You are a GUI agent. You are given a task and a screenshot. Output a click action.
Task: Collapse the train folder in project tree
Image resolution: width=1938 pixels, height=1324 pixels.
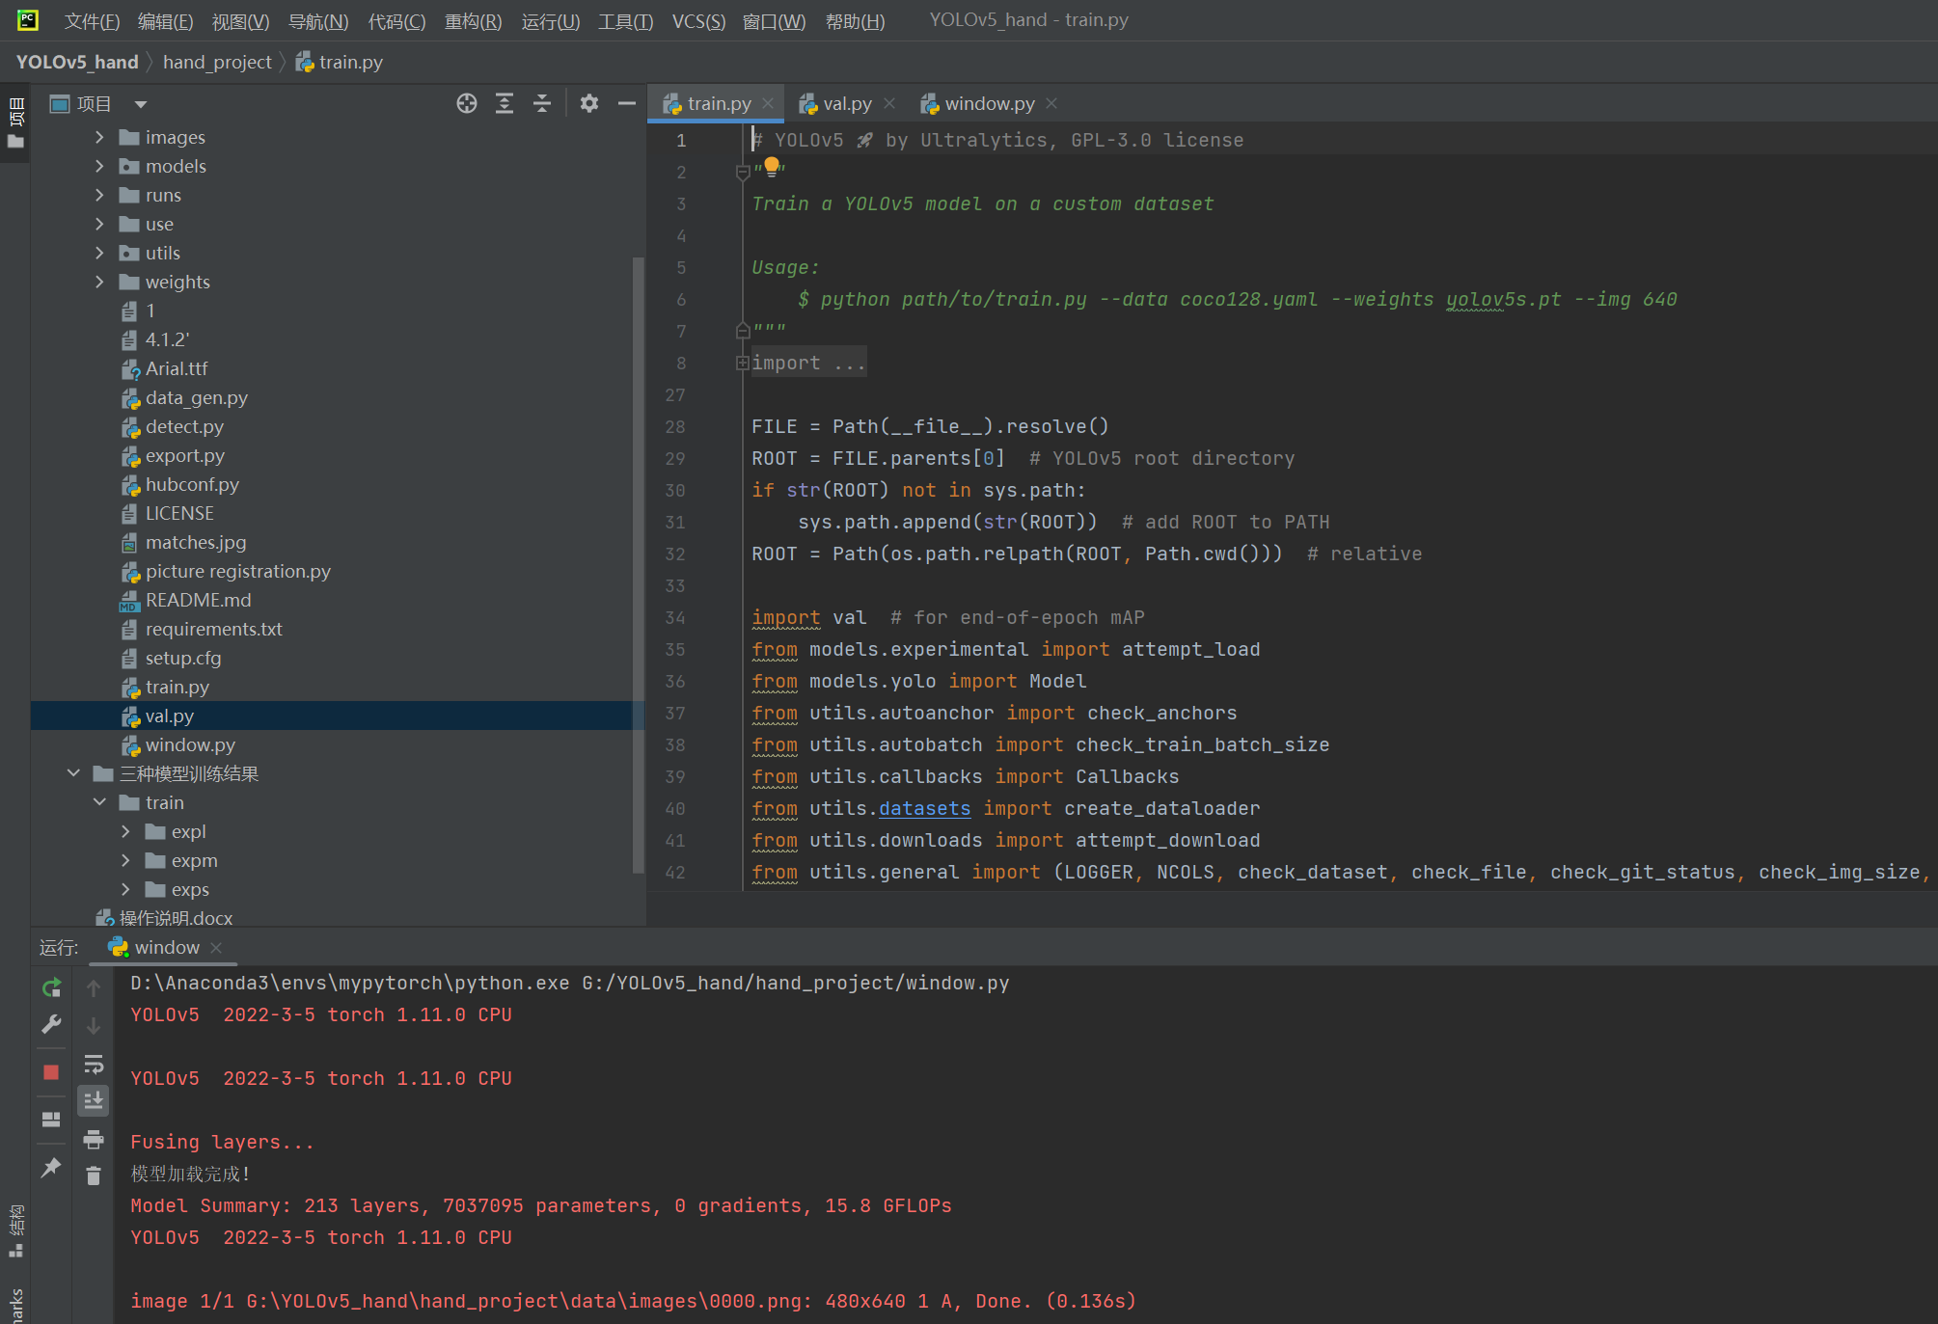pyautogui.click(x=99, y=802)
